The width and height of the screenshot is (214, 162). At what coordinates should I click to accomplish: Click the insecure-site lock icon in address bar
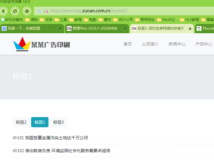(x=46, y=11)
